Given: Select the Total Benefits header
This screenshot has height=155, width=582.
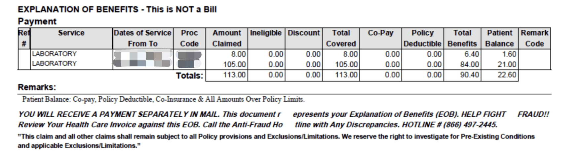Looking at the screenshot, I should (462, 38).
